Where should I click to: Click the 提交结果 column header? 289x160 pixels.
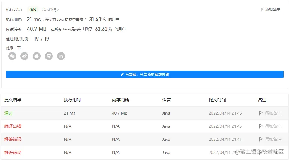coord(13,100)
